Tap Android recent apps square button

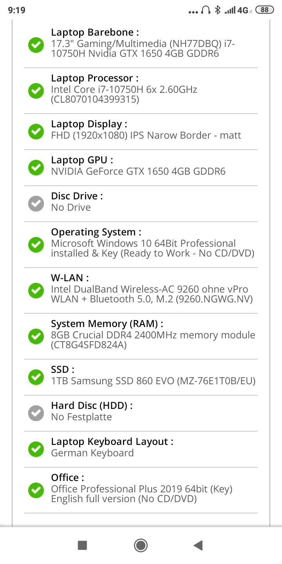coord(82,545)
